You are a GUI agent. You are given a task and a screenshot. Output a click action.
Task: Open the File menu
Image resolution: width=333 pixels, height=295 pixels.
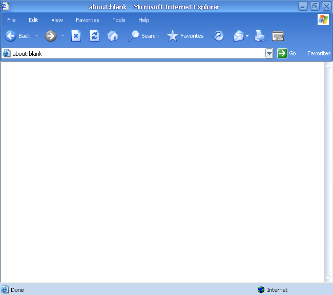click(11, 20)
